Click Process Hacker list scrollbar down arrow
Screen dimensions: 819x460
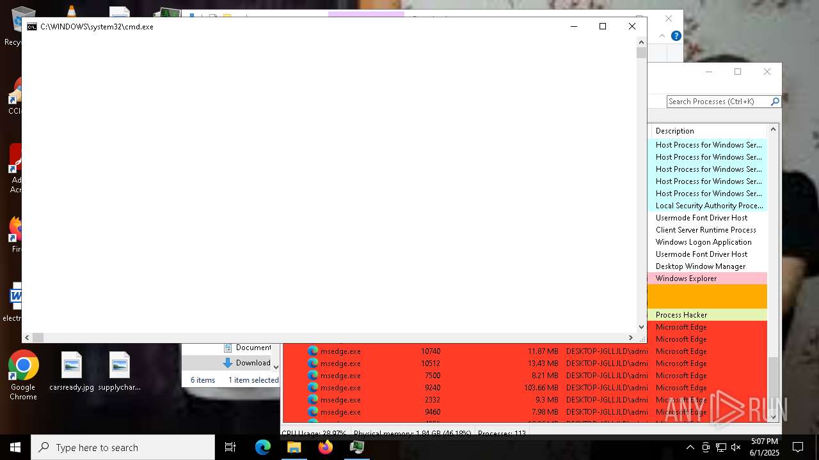pyautogui.click(x=773, y=417)
